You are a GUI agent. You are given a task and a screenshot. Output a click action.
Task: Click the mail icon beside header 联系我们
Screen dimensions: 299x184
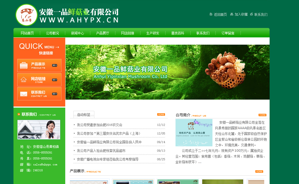[252, 14]
